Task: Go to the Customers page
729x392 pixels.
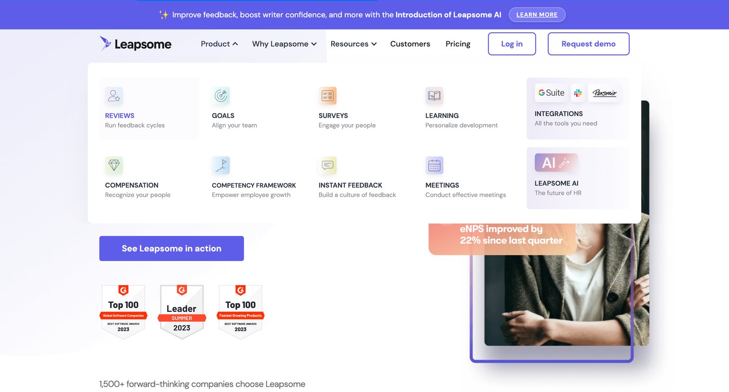Action: pyautogui.click(x=410, y=44)
